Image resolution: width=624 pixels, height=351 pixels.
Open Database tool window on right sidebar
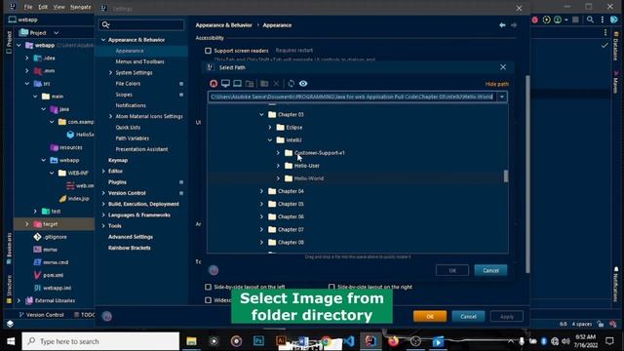616,47
